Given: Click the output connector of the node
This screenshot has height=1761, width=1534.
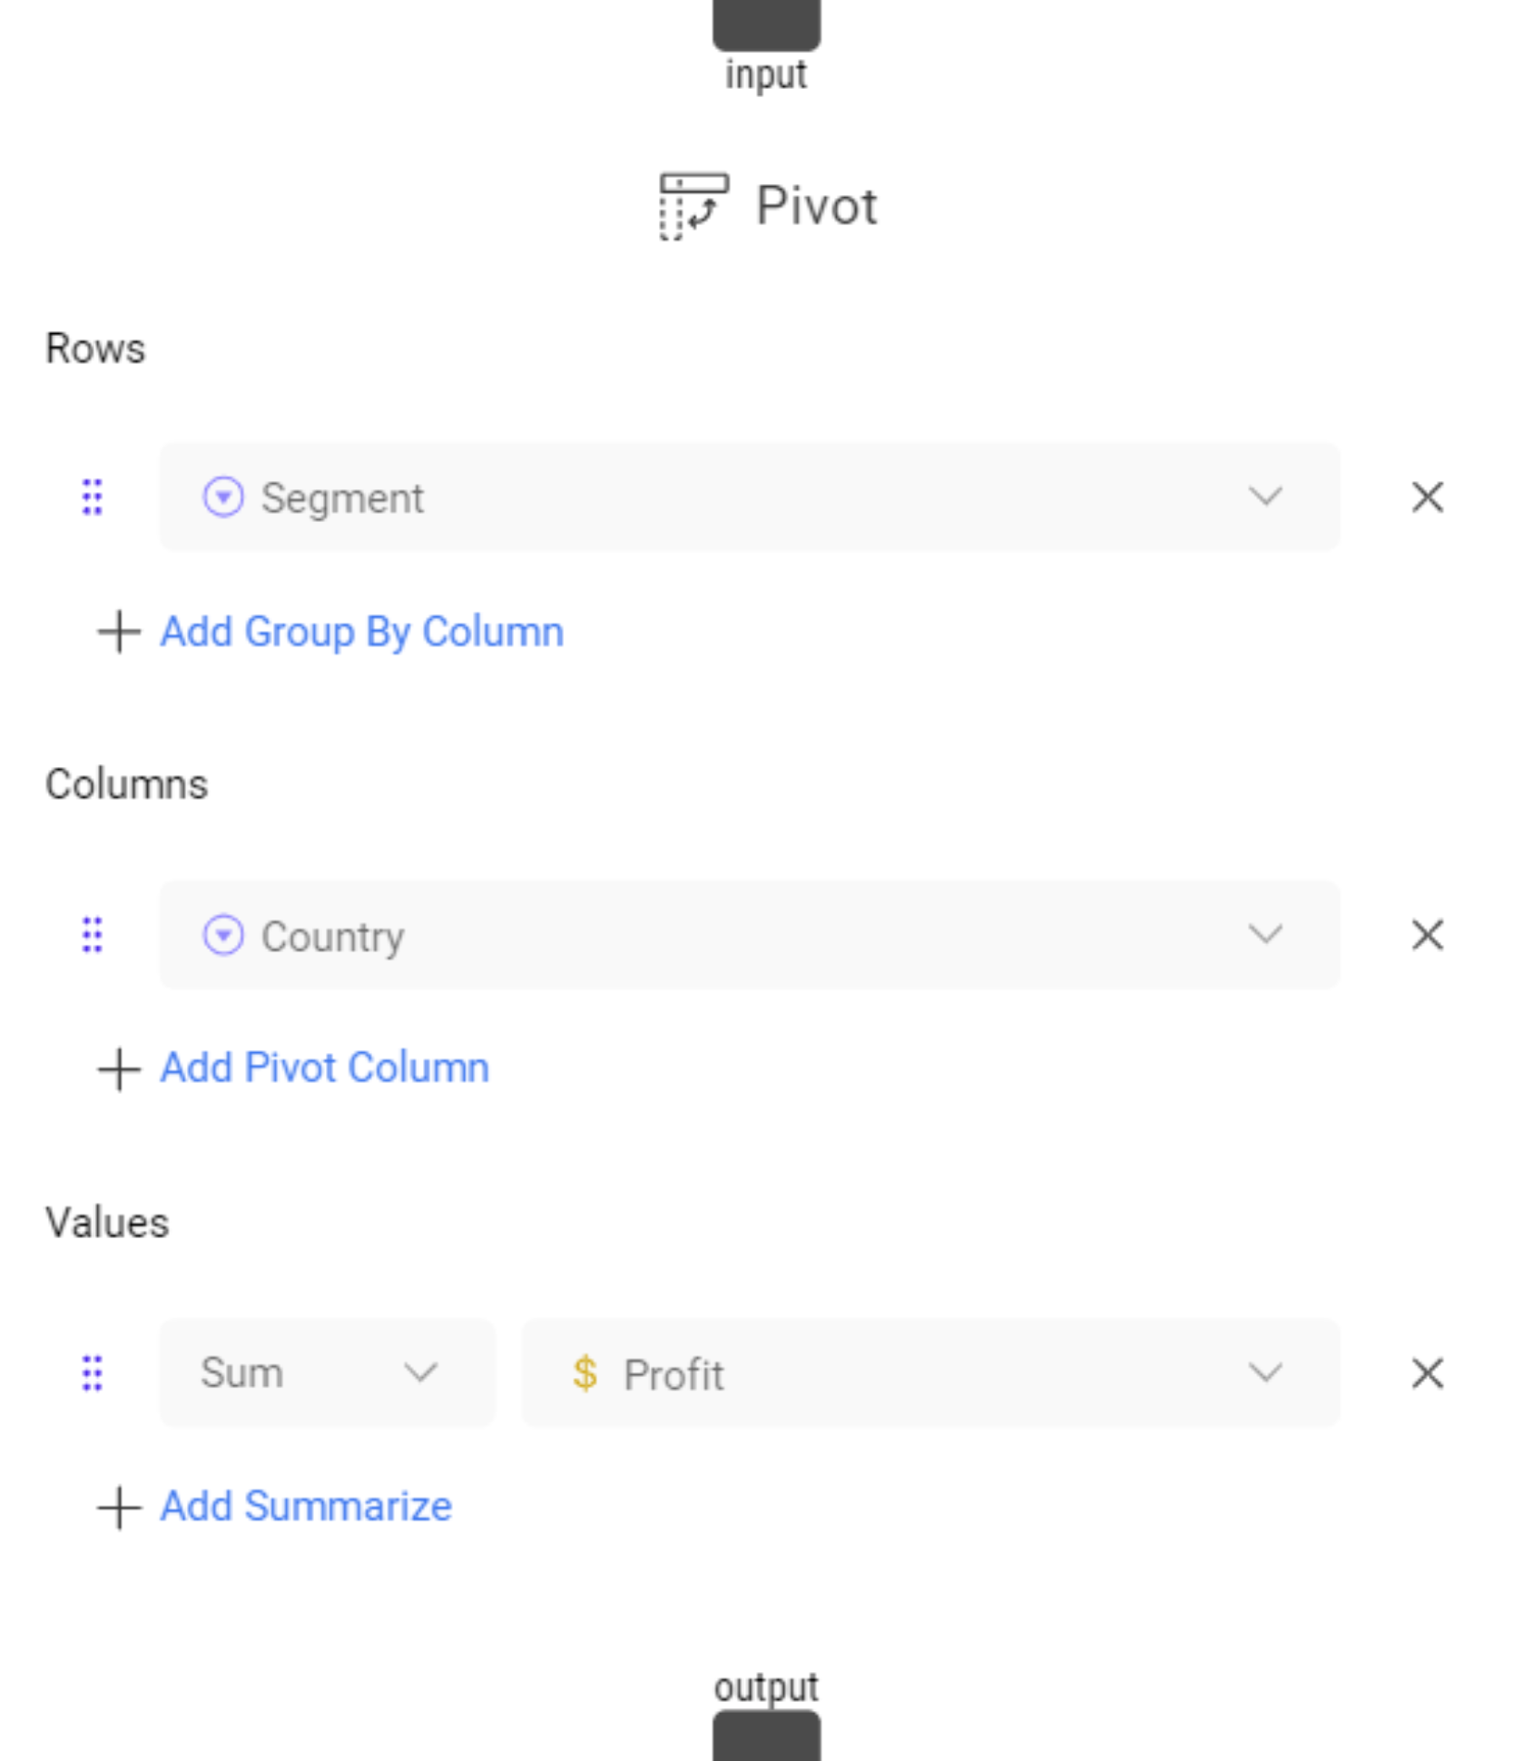Looking at the screenshot, I should [767, 1738].
